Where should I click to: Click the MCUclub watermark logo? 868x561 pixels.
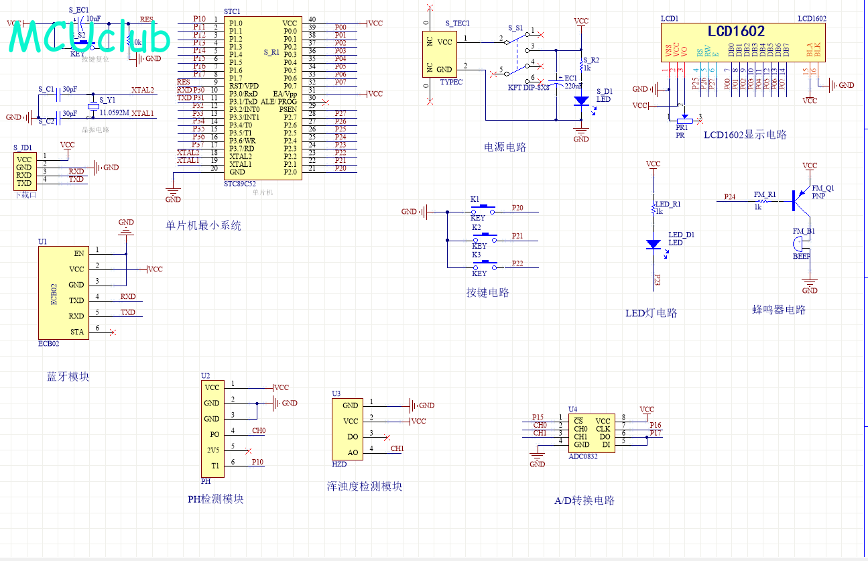(90, 37)
